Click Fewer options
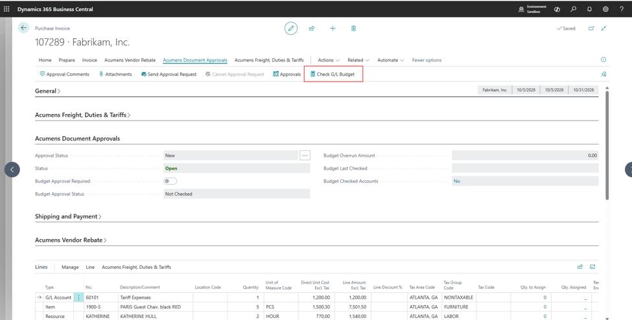The image size is (632, 320). point(427,60)
